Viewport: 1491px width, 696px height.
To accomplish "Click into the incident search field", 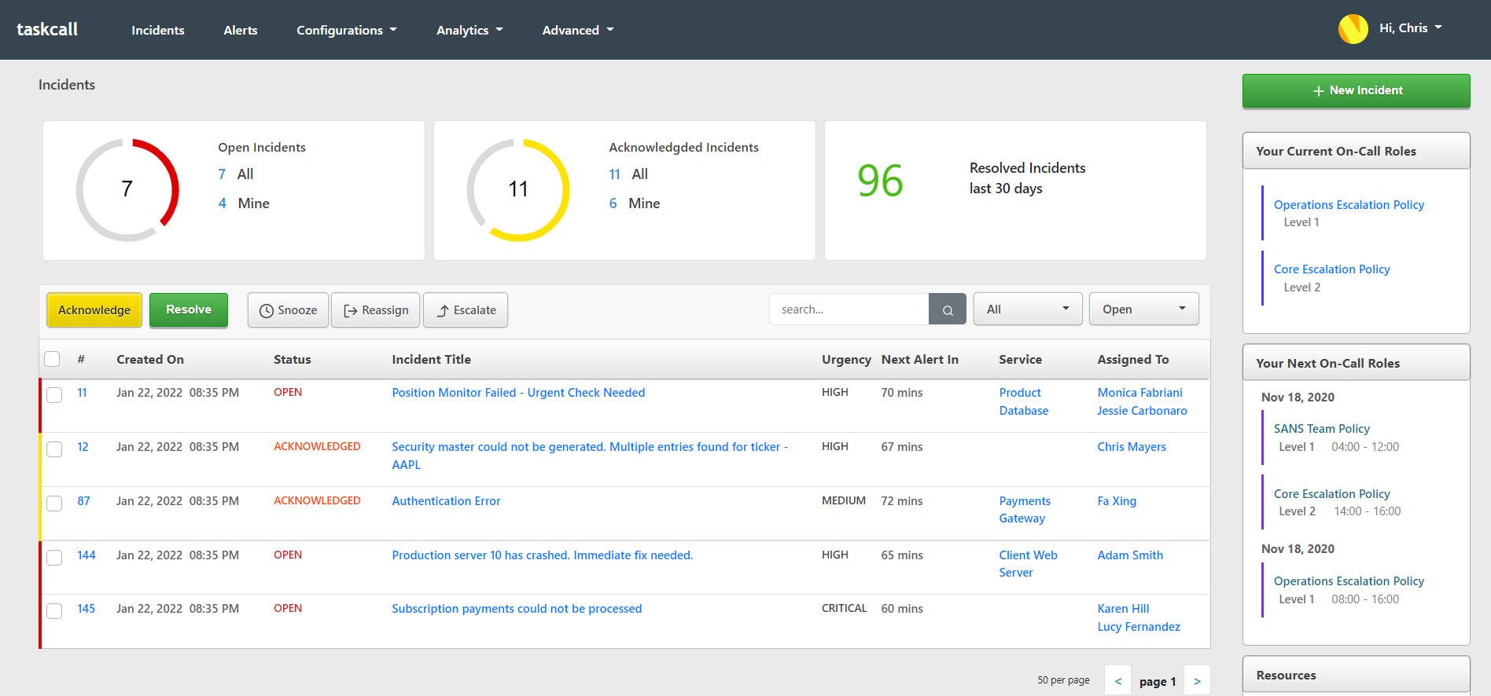I will [849, 310].
